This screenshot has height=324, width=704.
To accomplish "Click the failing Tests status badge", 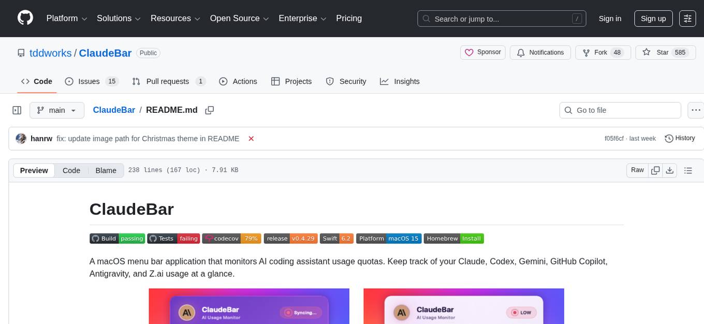I will [174, 238].
